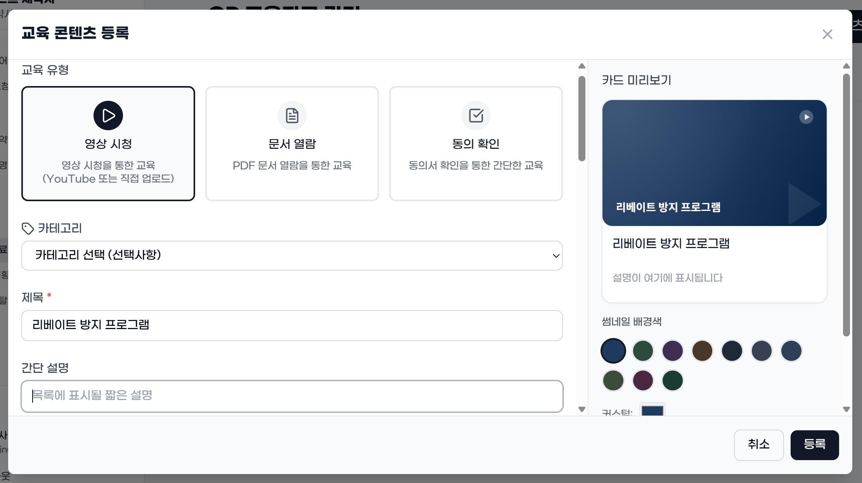Click the 취소 button to cancel
Screen dimensions: 862x483
point(759,445)
